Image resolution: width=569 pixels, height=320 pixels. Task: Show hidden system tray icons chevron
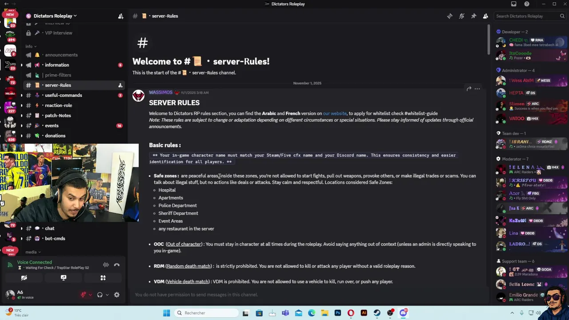tap(512, 313)
